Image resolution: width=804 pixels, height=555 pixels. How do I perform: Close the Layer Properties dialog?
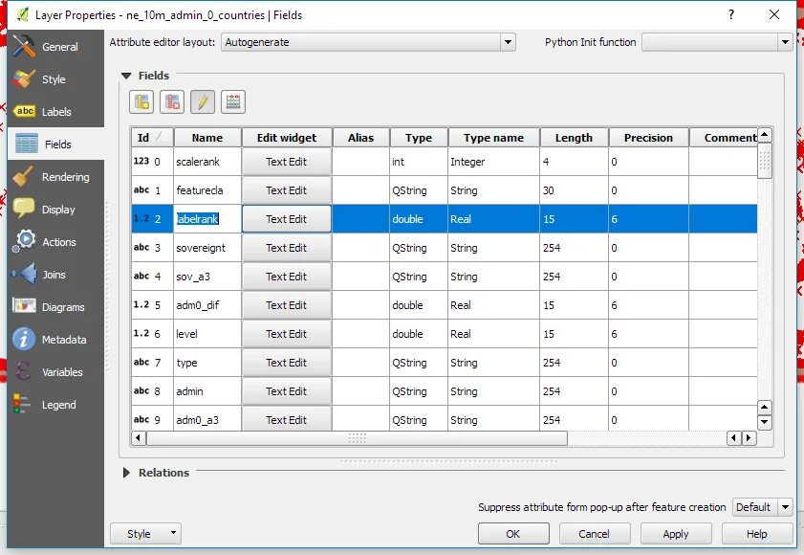(x=774, y=14)
